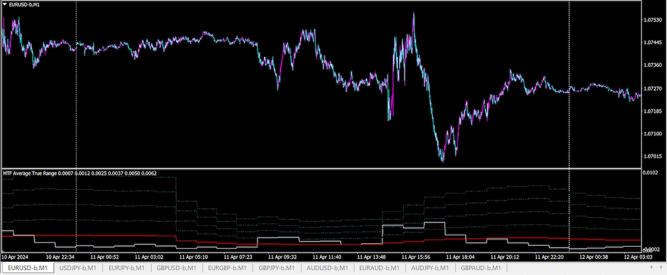667x275 pixels.
Task: Click the 11 Apr 18:04 time label
Action: click(460, 256)
